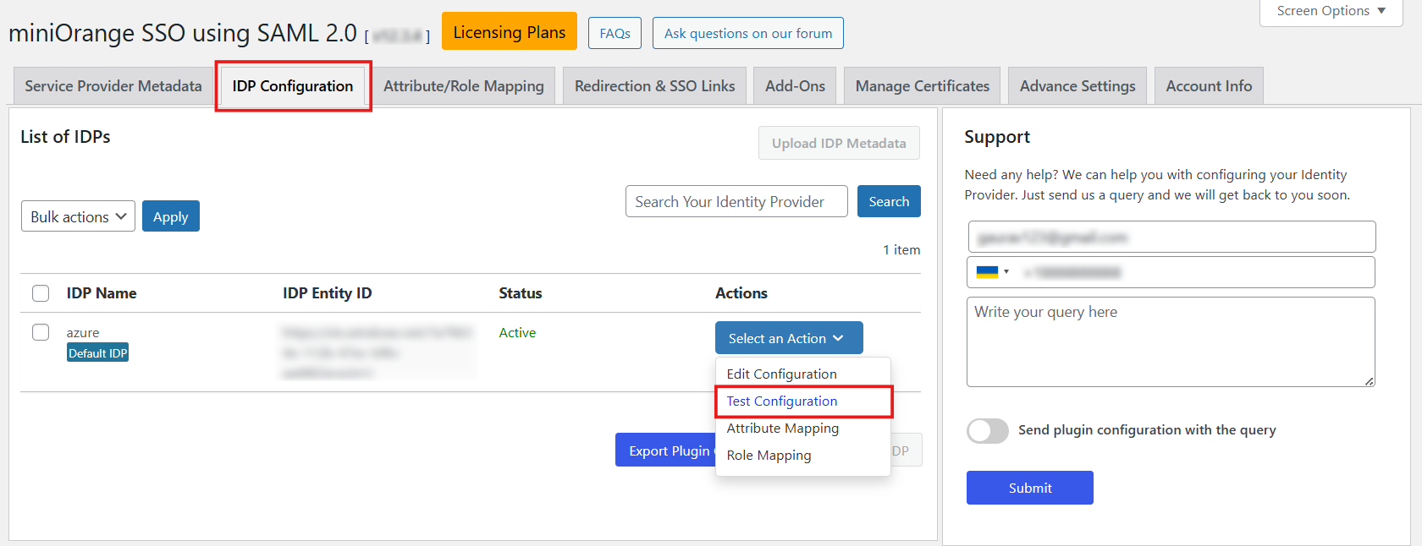1422x546 pixels.
Task: Expand the Screen Options panel
Action: tap(1331, 11)
